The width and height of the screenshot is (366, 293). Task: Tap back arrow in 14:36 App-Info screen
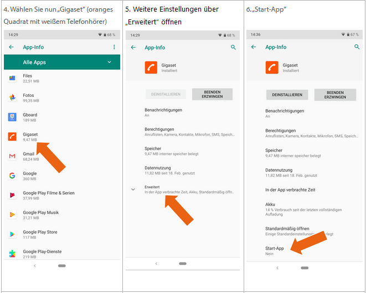[x=254, y=47]
